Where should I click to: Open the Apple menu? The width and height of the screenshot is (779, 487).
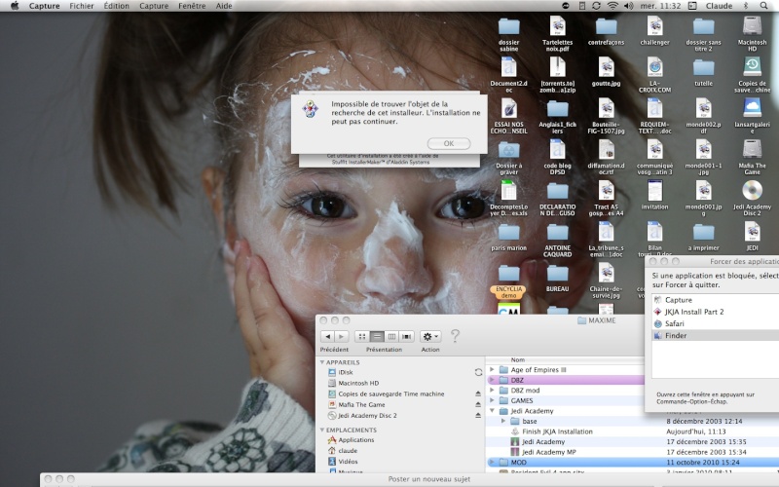click(x=15, y=6)
